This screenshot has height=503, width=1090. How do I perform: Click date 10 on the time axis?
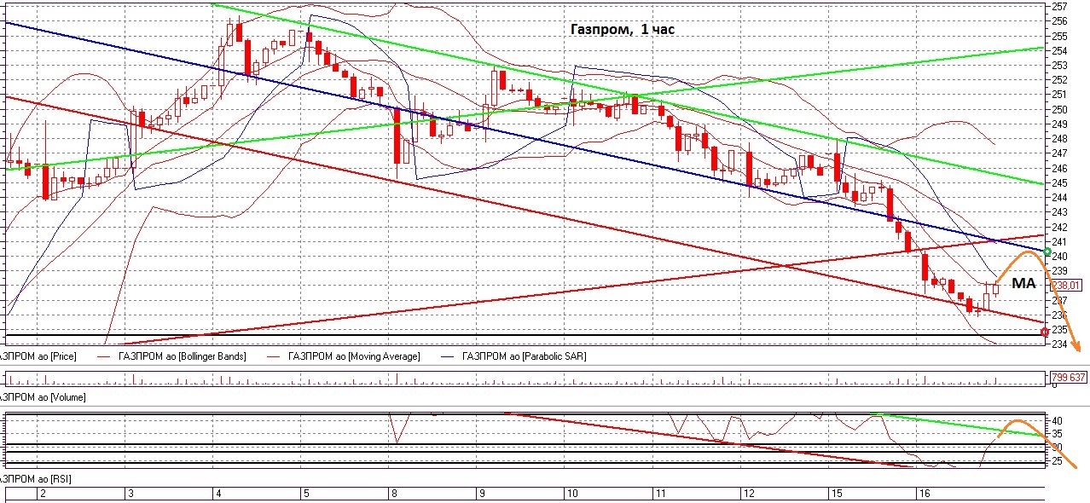[x=573, y=494]
